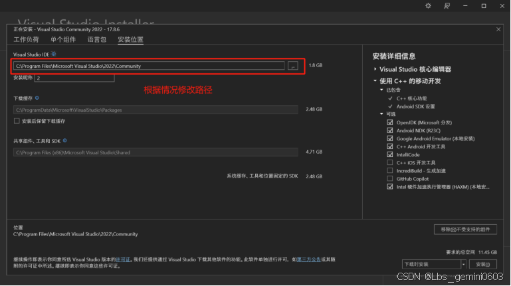Click the 1.8 GB size value
This screenshot has width=511, height=286.
pos(316,65)
